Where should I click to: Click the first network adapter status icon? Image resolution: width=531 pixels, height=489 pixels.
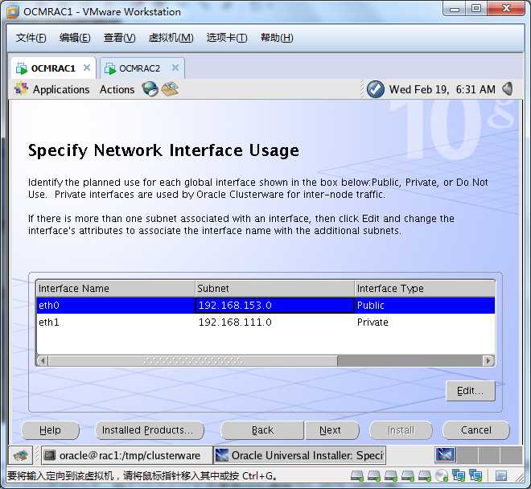[x=459, y=475]
